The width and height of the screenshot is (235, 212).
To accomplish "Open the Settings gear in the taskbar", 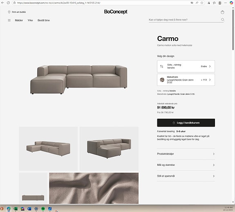I will (36, 209).
